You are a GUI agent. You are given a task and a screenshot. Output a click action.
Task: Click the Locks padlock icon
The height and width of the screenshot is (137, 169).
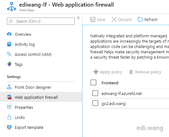(x=9, y=117)
